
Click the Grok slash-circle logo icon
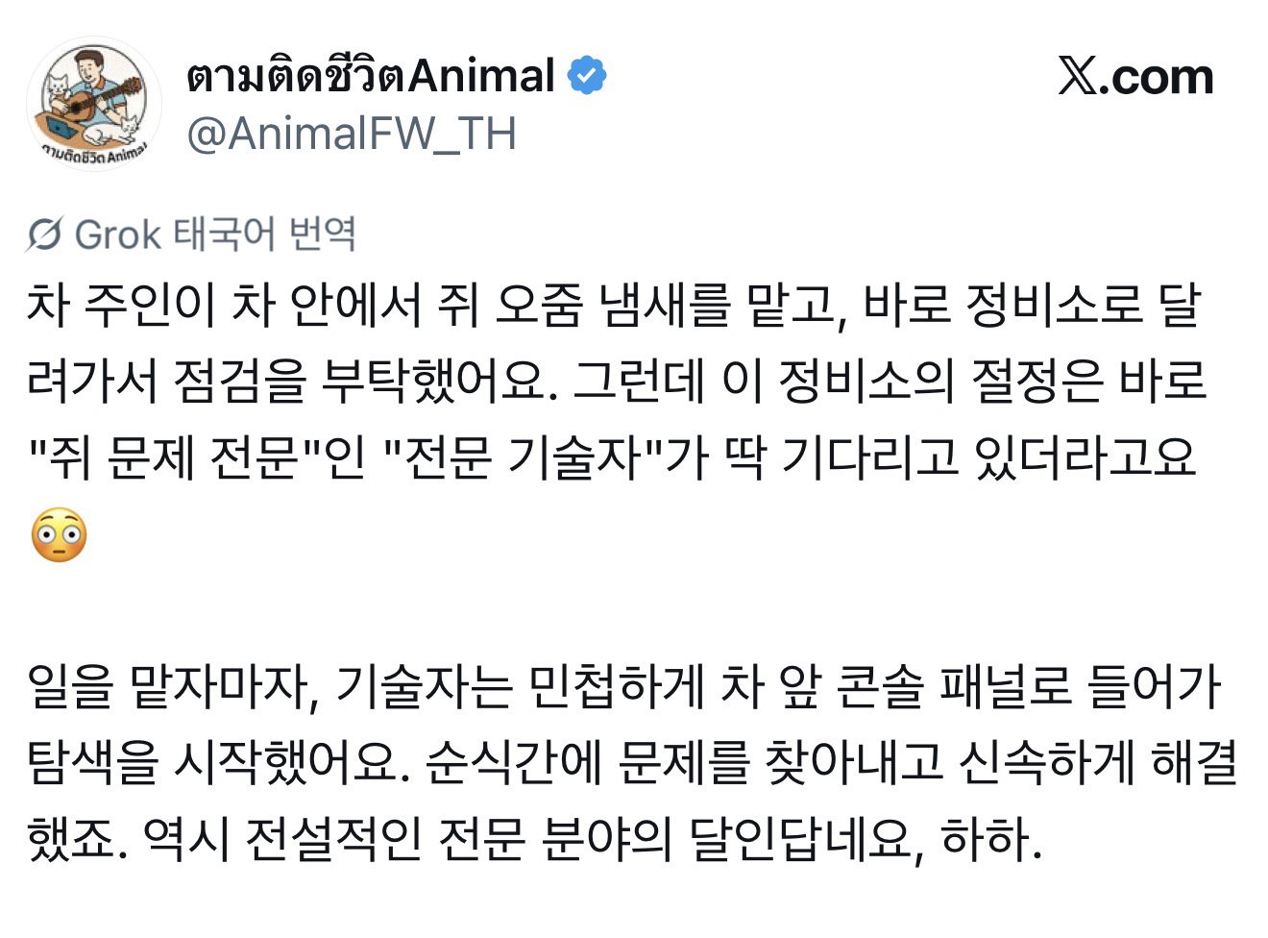(45, 234)
